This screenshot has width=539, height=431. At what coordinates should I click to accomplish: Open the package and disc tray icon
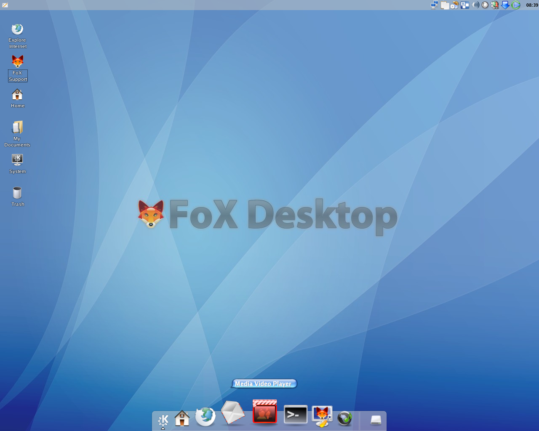[x=455, y=5]
